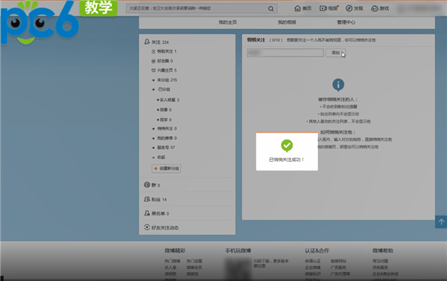Click the search magnifier icon
The width and height of the screenshot is (447, 281).
tap(271, 9)
